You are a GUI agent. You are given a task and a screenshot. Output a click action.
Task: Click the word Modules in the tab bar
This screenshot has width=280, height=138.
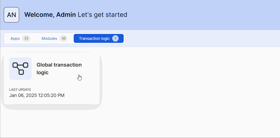pos(49,39)
